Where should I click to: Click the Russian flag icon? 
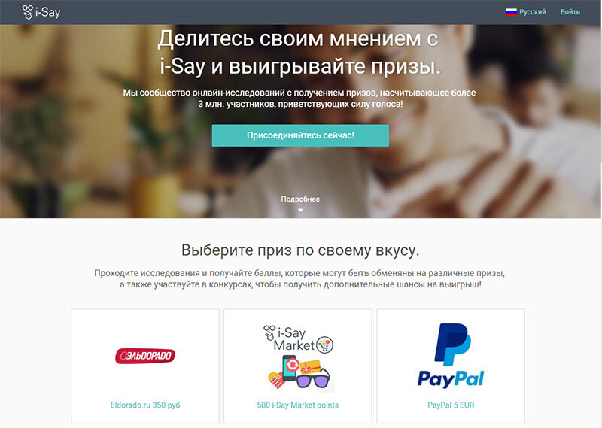tap(511, 12)
